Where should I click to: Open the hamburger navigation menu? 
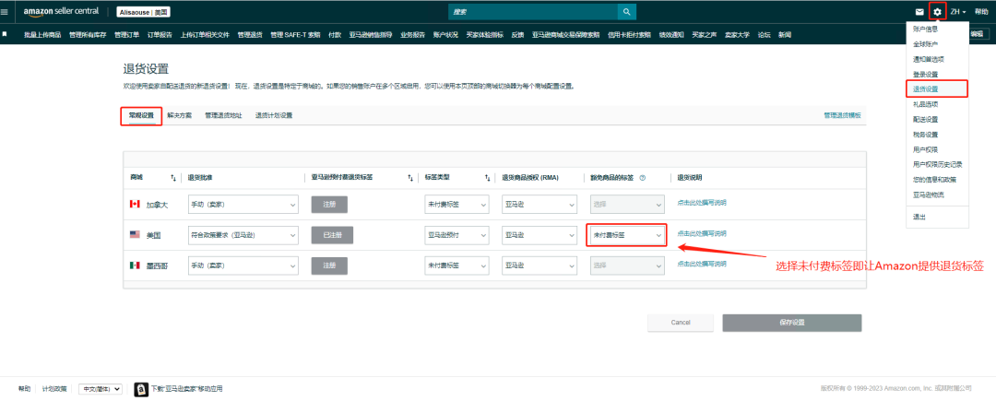pyautogui.click(x=5, y=11)
